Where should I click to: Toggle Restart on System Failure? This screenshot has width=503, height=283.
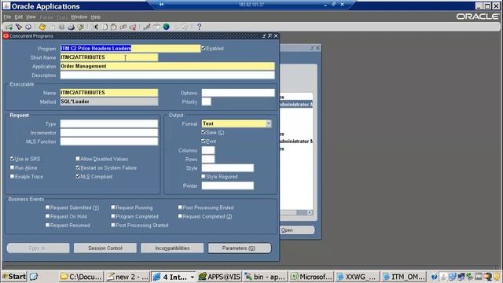[x=78, y=167]
